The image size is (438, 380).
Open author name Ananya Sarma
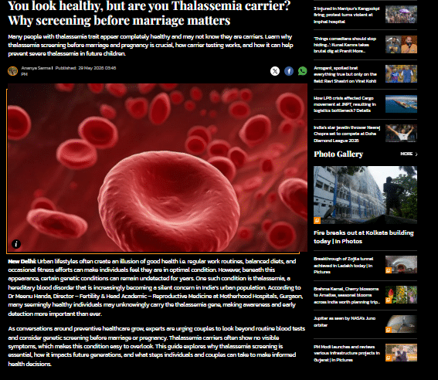coord(36,68)
